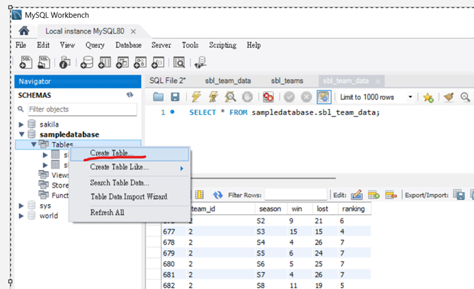Viewport: 474px width, 289px height.
Task: Open find panel magnifier icon
Action: [465, 97]
